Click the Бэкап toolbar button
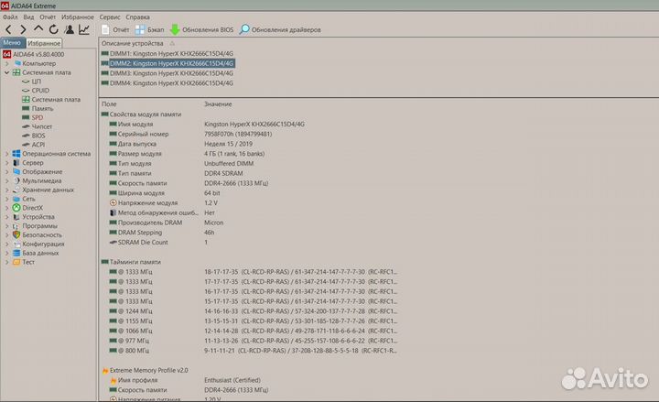 point(149,30)
